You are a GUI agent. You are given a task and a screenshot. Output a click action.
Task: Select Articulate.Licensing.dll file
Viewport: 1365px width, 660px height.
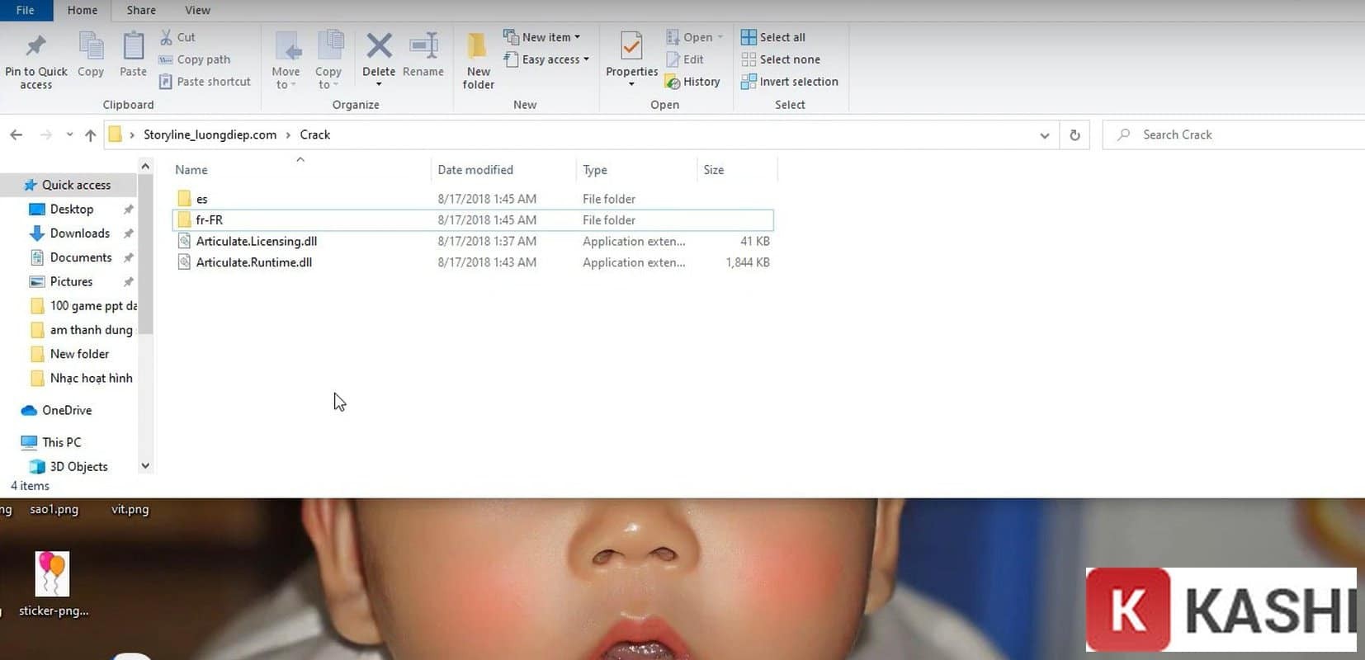tap(473, 241)
